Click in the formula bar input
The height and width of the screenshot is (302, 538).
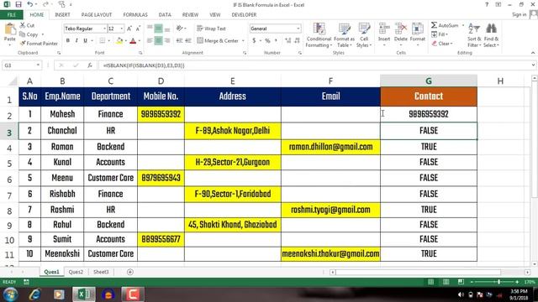(314, 65)
